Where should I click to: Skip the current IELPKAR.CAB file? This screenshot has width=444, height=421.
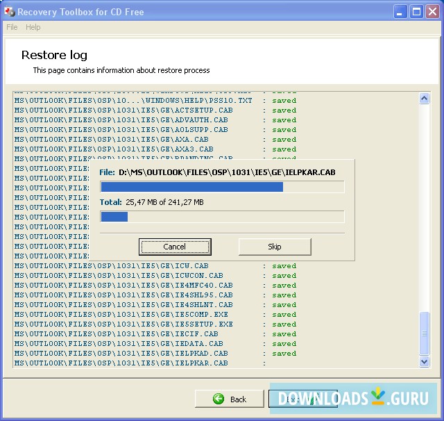275,247
